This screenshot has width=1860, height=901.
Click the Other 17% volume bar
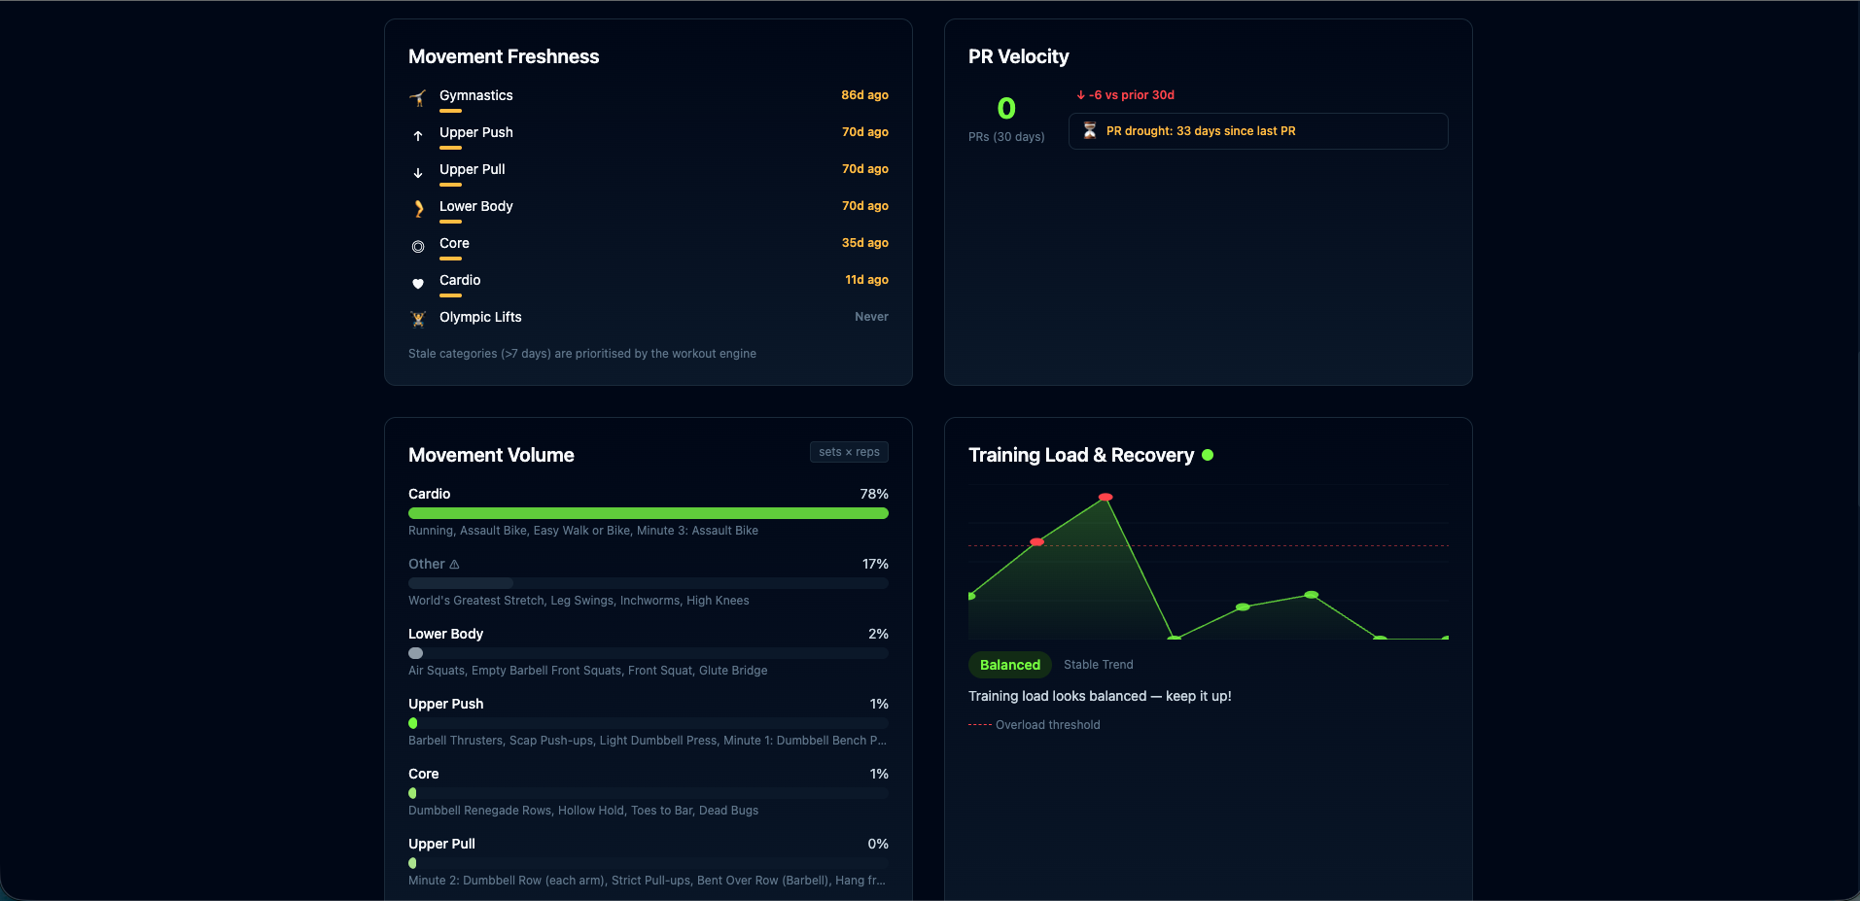coord(649,583)
